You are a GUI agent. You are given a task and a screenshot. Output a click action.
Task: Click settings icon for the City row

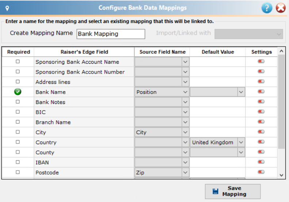261,132
